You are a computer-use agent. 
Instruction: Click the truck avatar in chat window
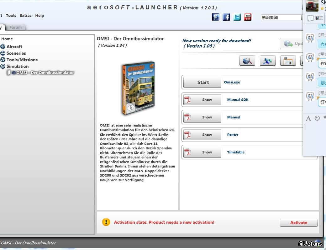312,6
